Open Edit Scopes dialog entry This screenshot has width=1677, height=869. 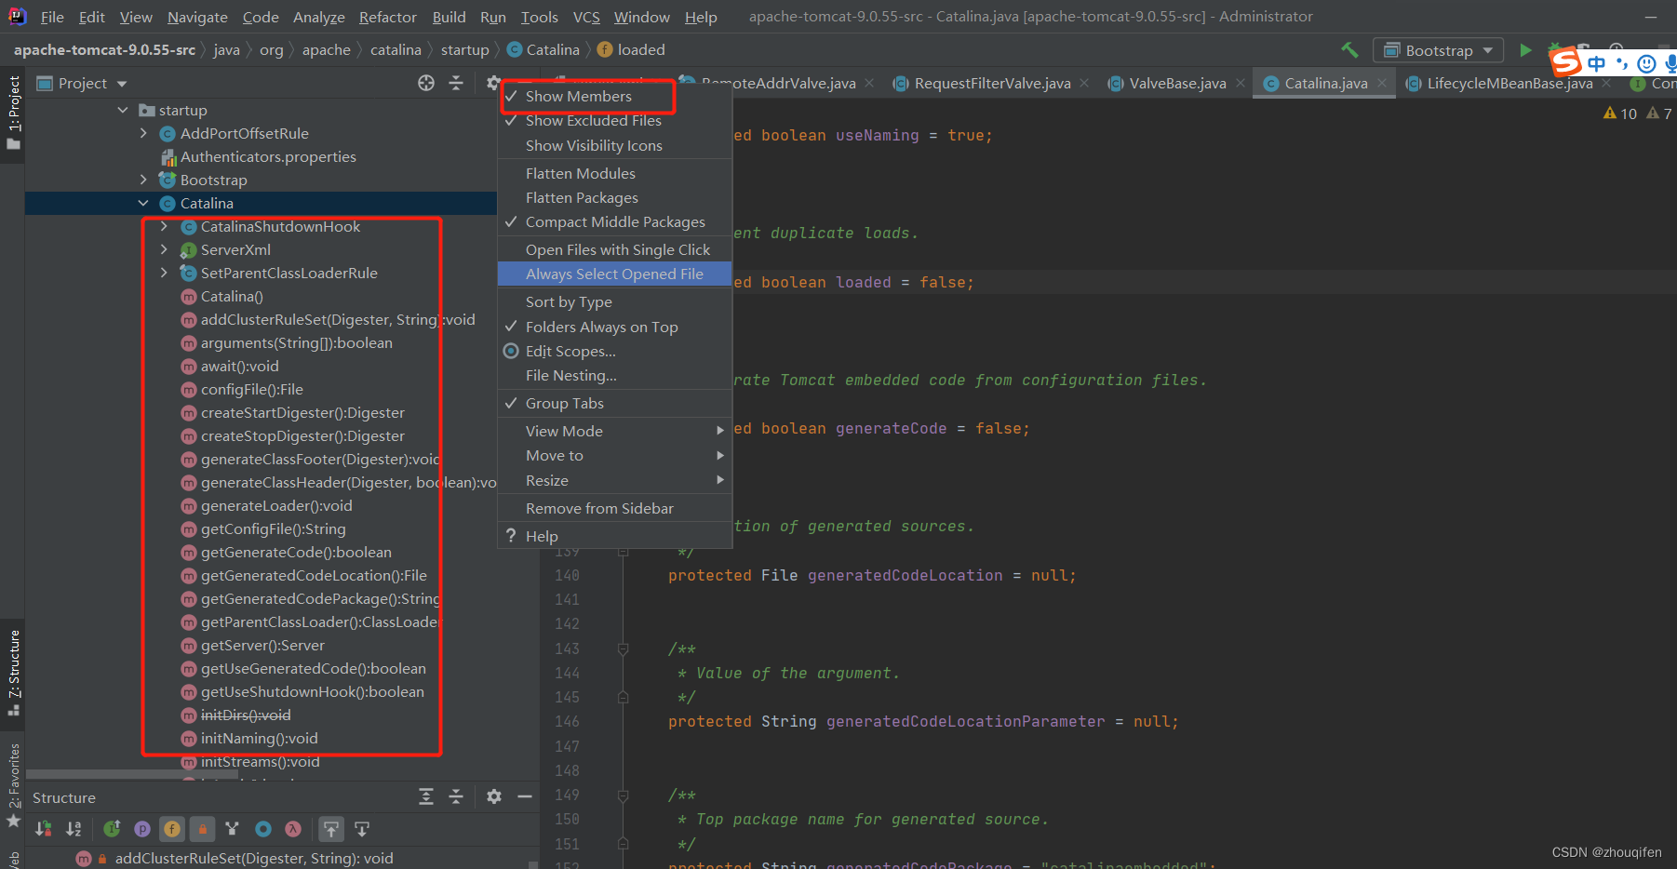(x=615, y=351)
